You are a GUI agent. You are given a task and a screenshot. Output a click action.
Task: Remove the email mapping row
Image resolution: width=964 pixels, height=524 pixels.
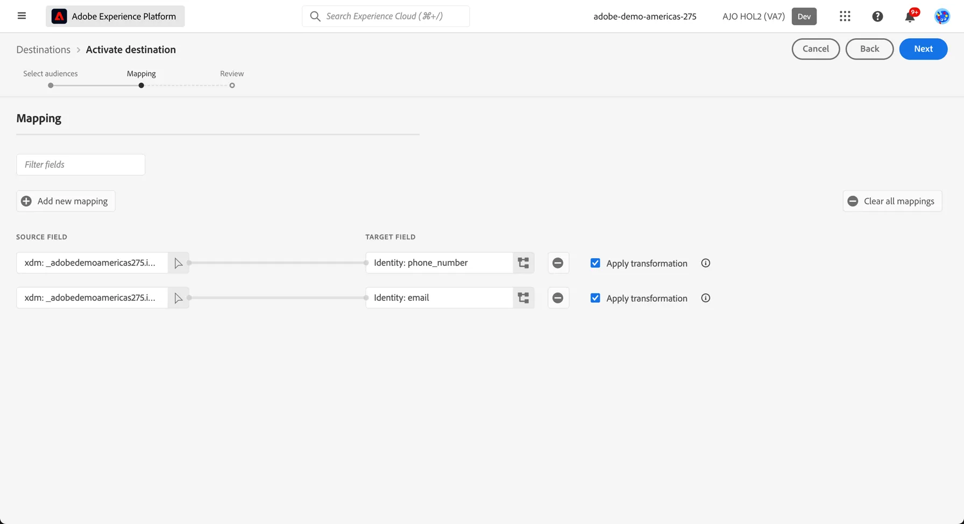click(558, 298)
